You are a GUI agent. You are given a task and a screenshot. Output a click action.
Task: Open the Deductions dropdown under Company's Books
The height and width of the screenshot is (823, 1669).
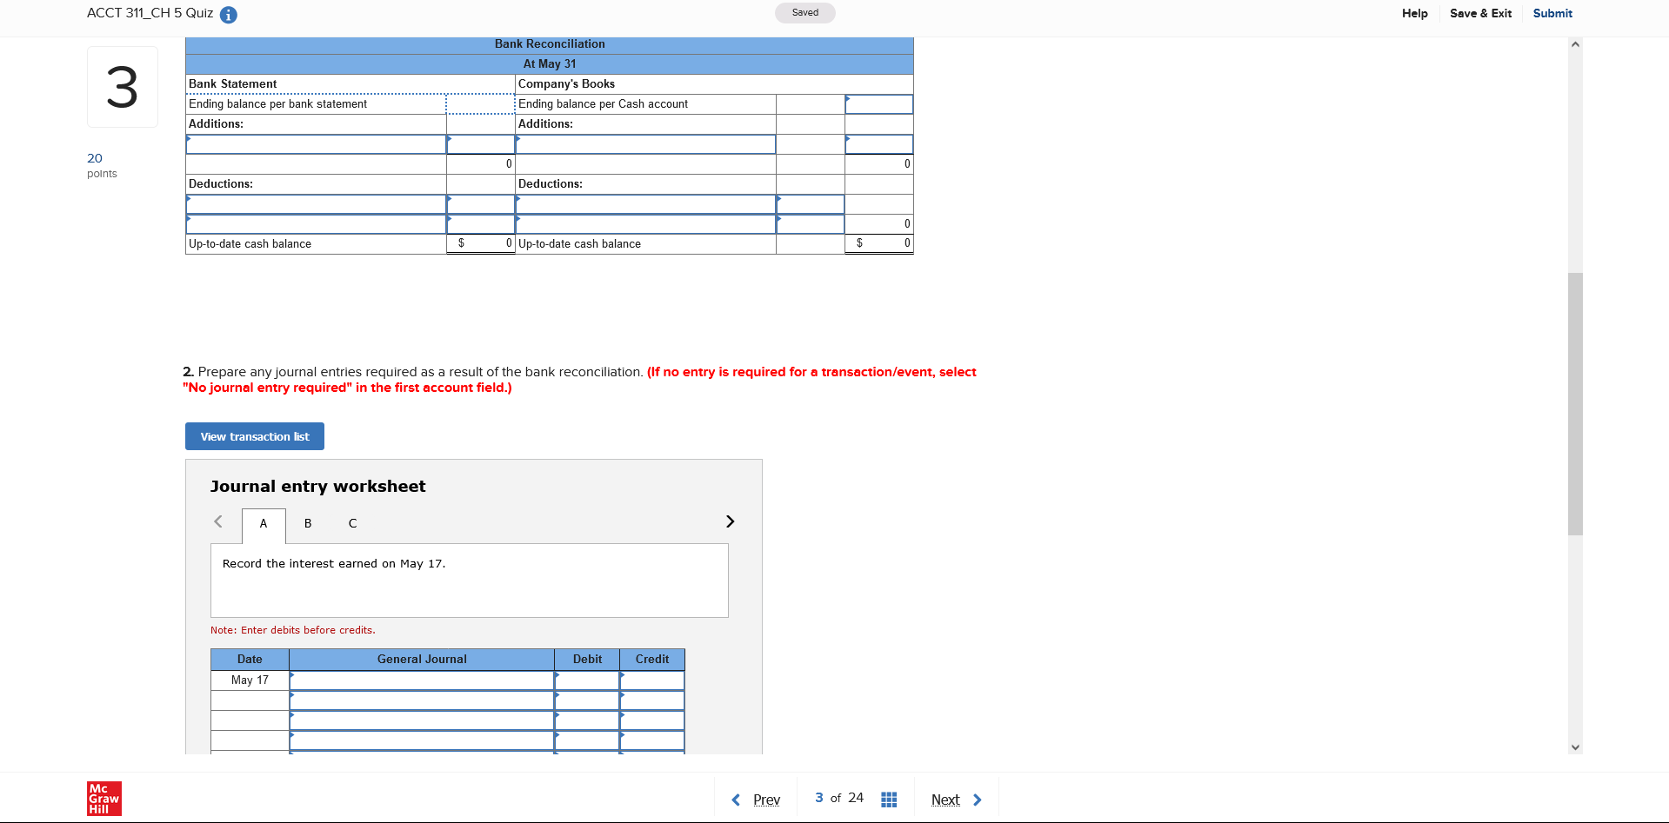(645, 204)
